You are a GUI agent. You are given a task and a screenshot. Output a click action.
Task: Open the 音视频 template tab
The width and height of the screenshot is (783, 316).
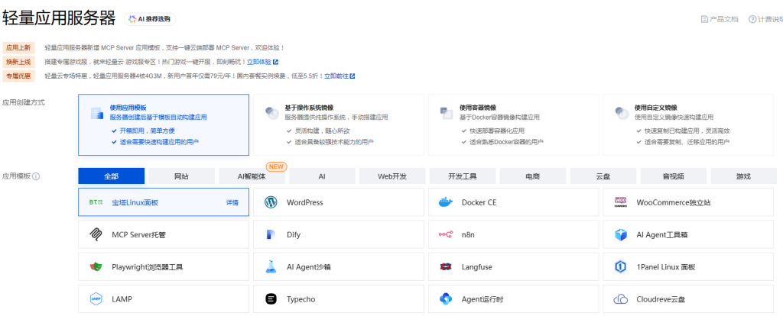point(674,176)
